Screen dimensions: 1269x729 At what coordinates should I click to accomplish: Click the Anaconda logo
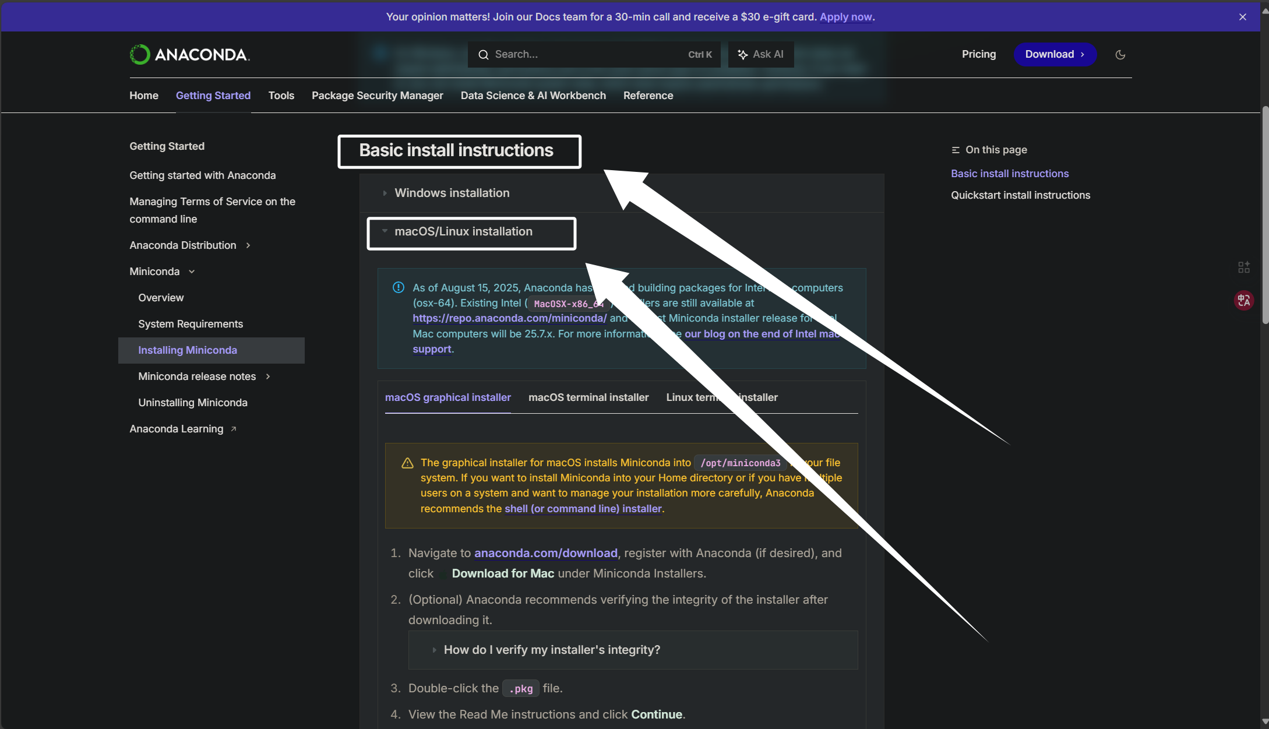coord(190,54)
